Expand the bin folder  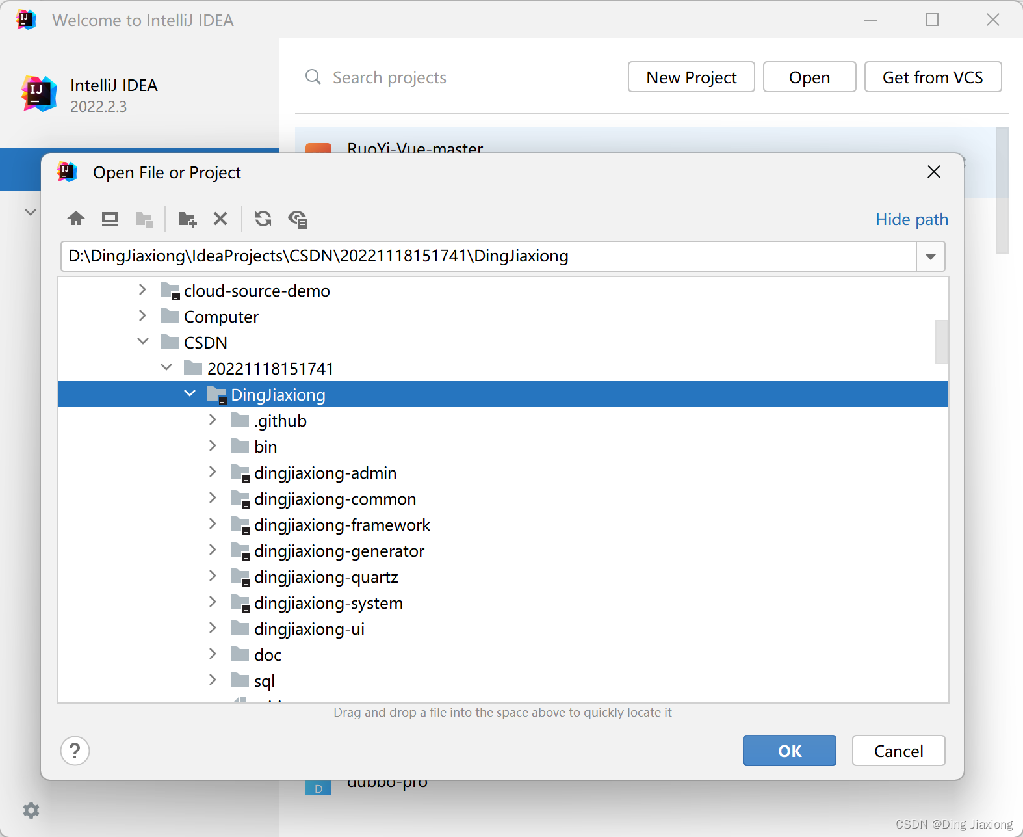pyautogui.click(x=213, y=446)
